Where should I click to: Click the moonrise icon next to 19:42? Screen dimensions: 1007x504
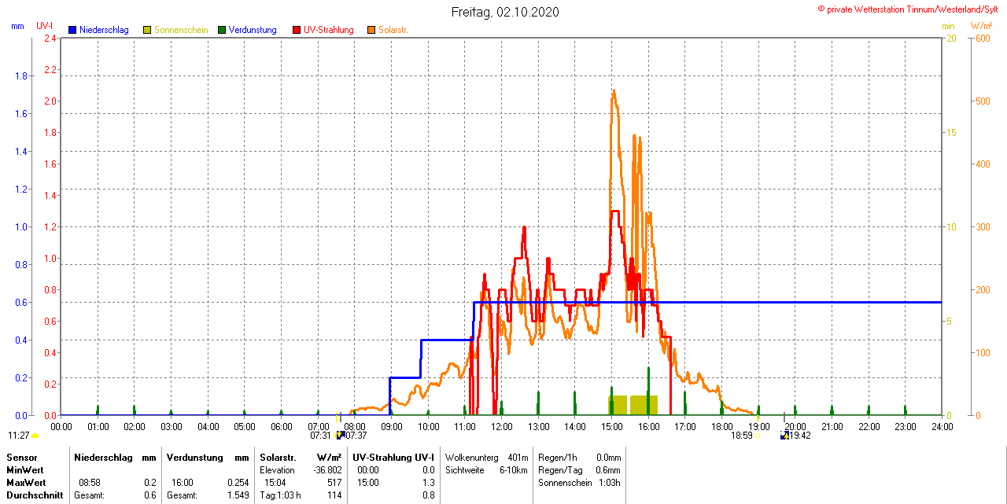pyautogui.click(x=784, y=435)
